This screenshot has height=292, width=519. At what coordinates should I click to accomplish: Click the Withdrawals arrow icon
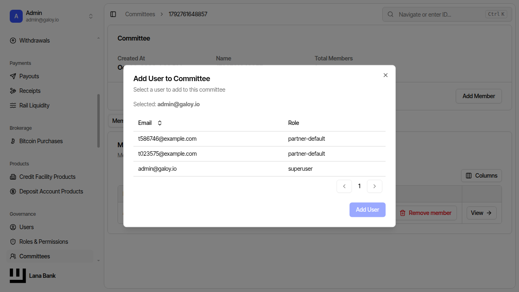(x=13, y=41)
